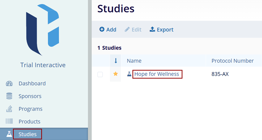This screenshot has width=262, height=140.
Task: Click the plus icon beside Add
Action: click(x=102, y=29)
